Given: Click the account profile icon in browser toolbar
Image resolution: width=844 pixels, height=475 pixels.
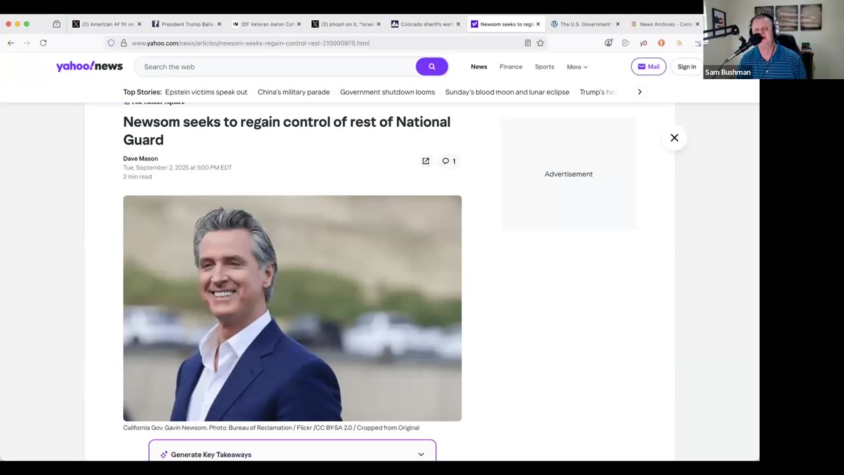Looking at the screenshot, I should tap(608, 43).
